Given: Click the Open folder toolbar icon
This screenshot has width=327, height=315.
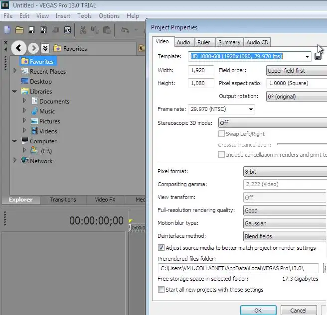Looking at the screenshot, I should click(x=19, y=30).
